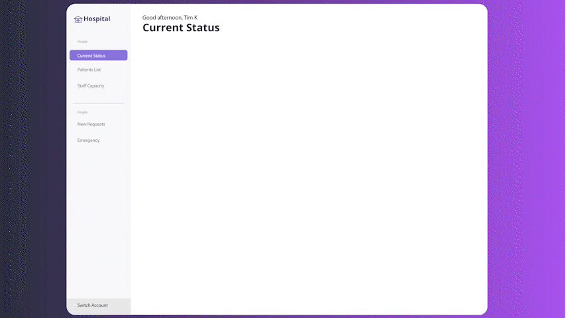Click the empty white main content area
Viewport: 566px width, 318px height.
pyautogui.click(x=309, y=174)
